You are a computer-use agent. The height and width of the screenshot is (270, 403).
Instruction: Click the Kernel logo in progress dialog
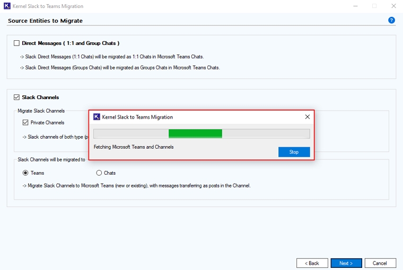97,117
